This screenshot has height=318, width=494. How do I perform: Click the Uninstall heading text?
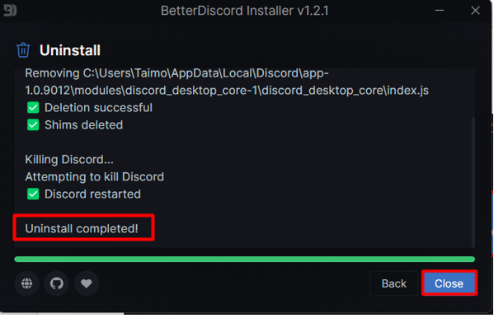pos(70,50)
